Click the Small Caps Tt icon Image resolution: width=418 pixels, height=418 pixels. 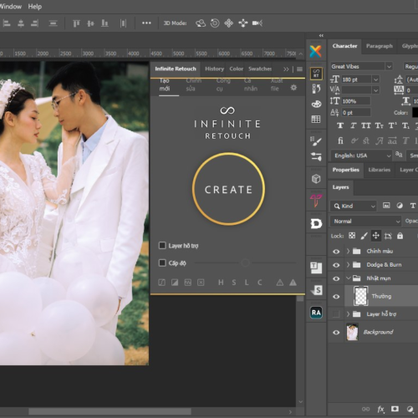click(379, 126)
